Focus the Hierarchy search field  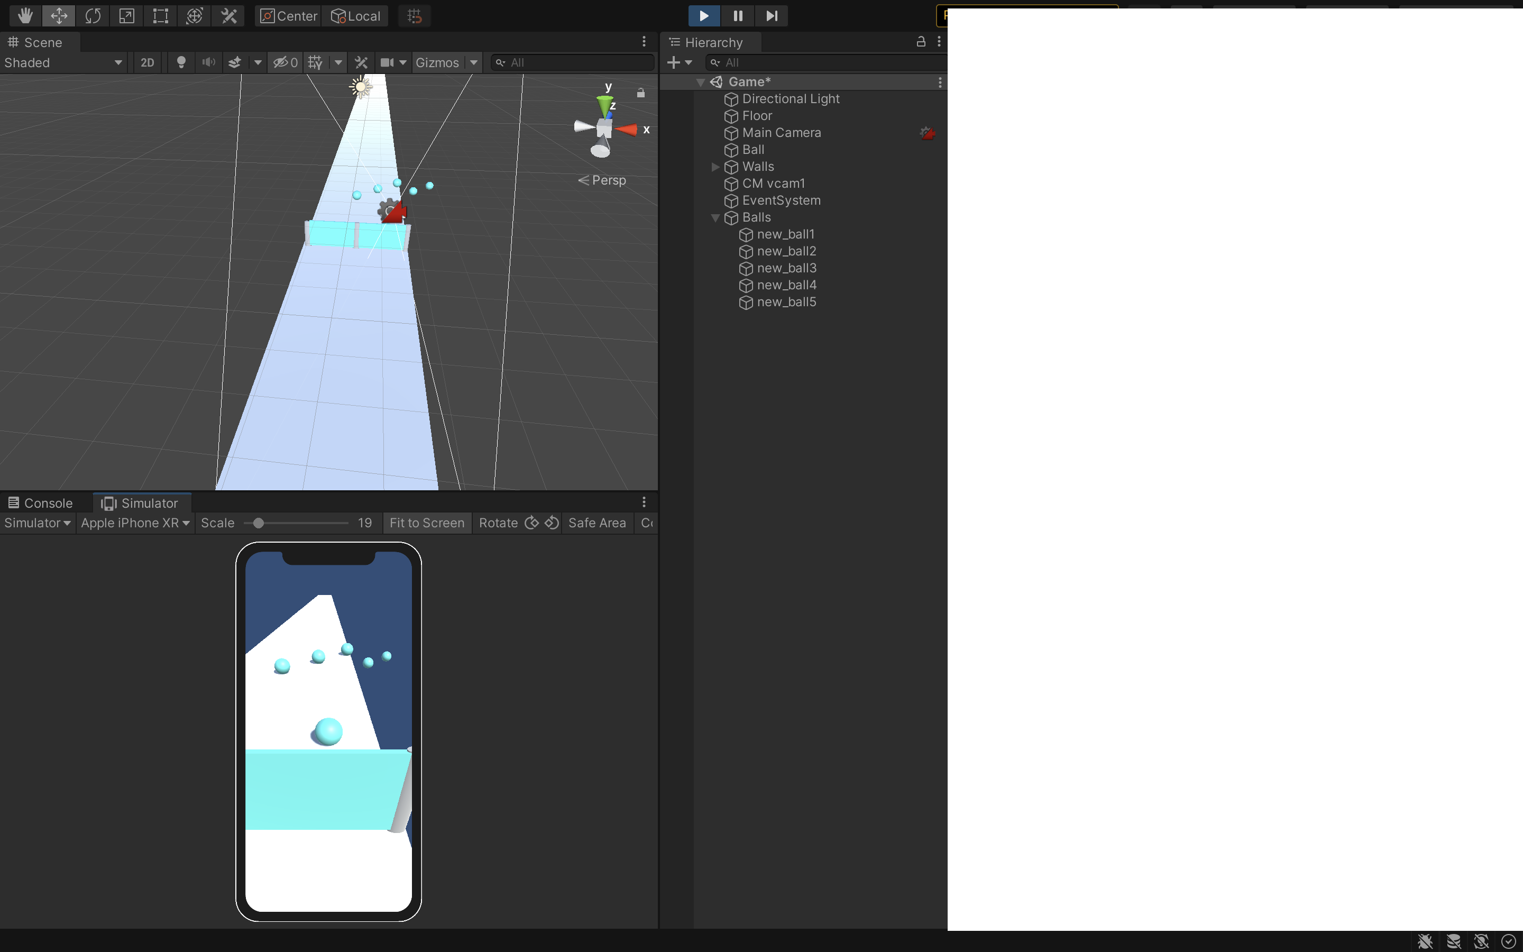click(825, 62)
